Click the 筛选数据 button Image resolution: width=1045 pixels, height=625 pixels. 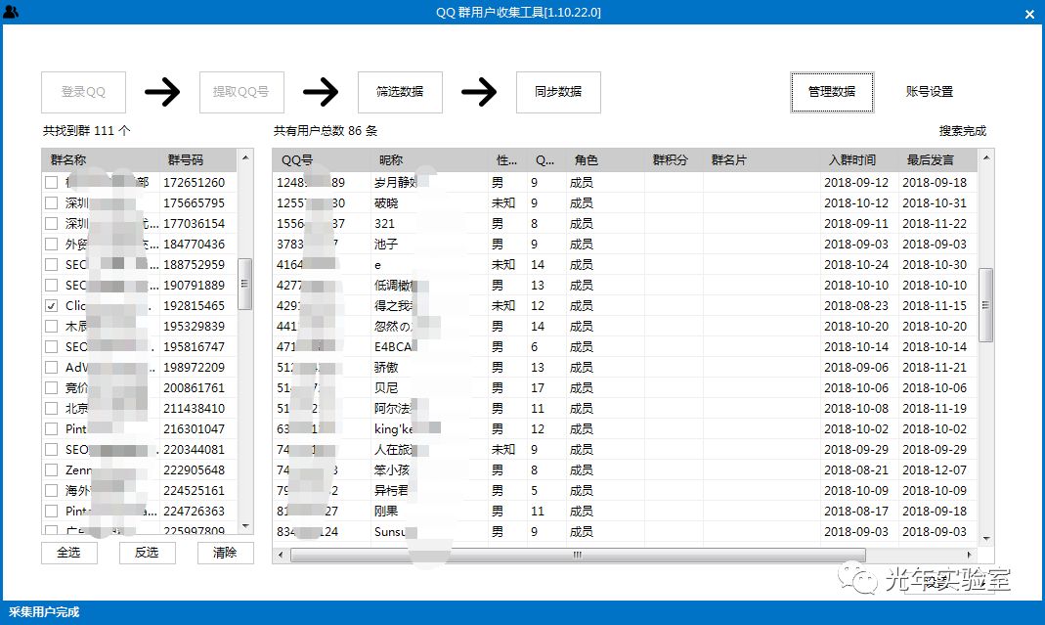click(400, 92)
